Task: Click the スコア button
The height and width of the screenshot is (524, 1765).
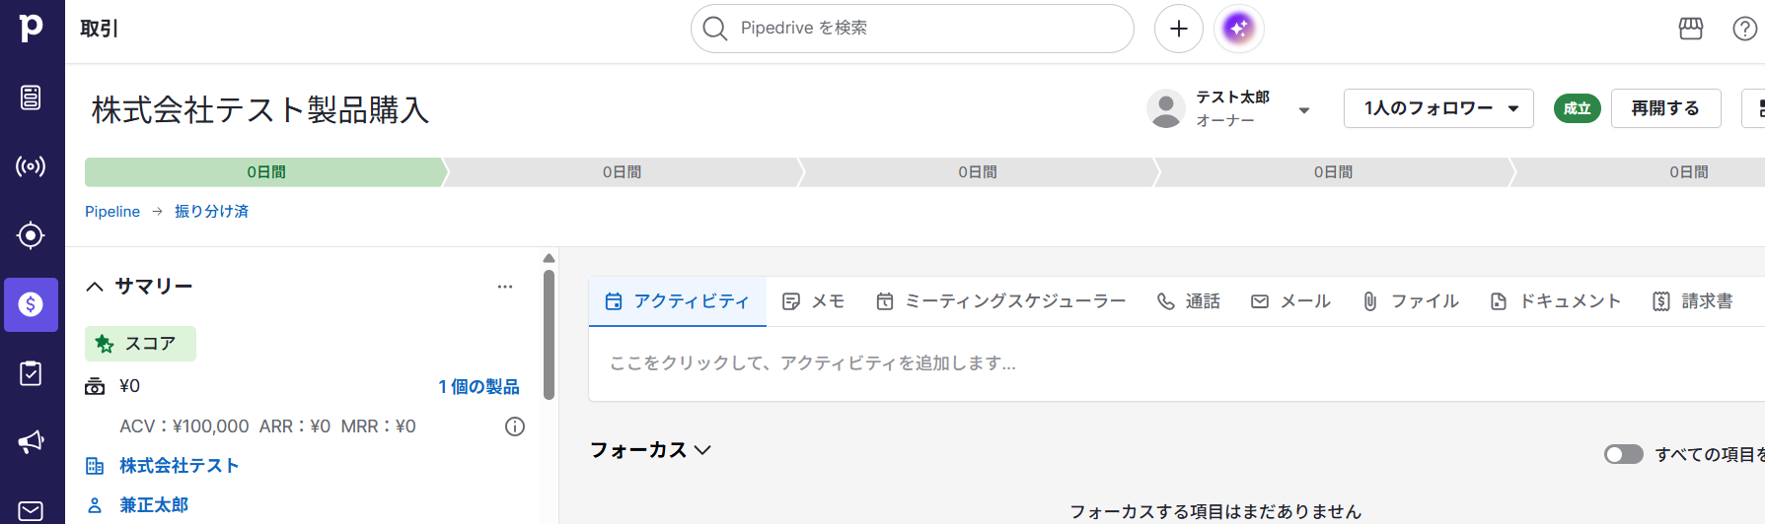Action: click(140, 344)
